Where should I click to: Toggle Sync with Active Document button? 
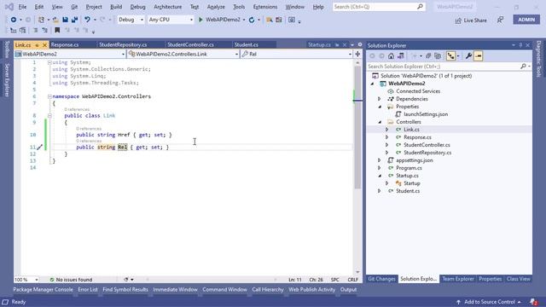[x=451, y=56]
